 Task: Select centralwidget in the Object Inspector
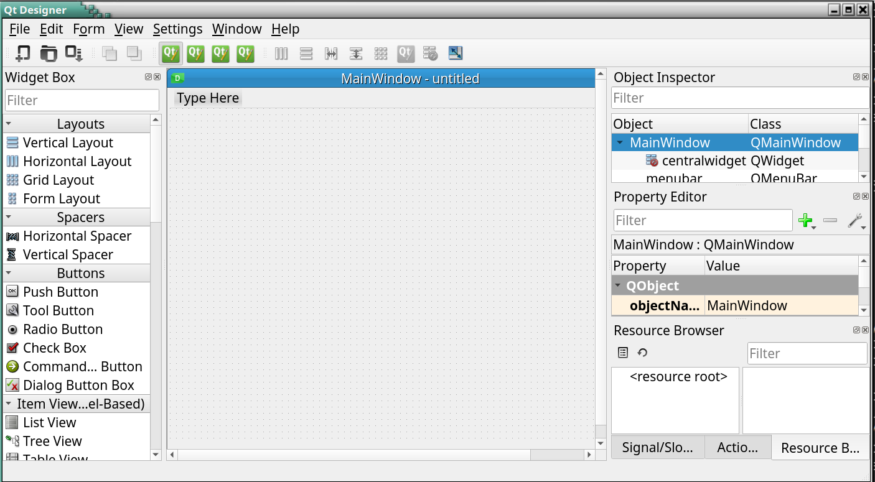point(704,160)
